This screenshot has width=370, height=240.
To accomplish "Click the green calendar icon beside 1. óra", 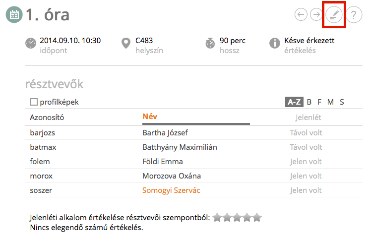I will click(x=14, y=15).
